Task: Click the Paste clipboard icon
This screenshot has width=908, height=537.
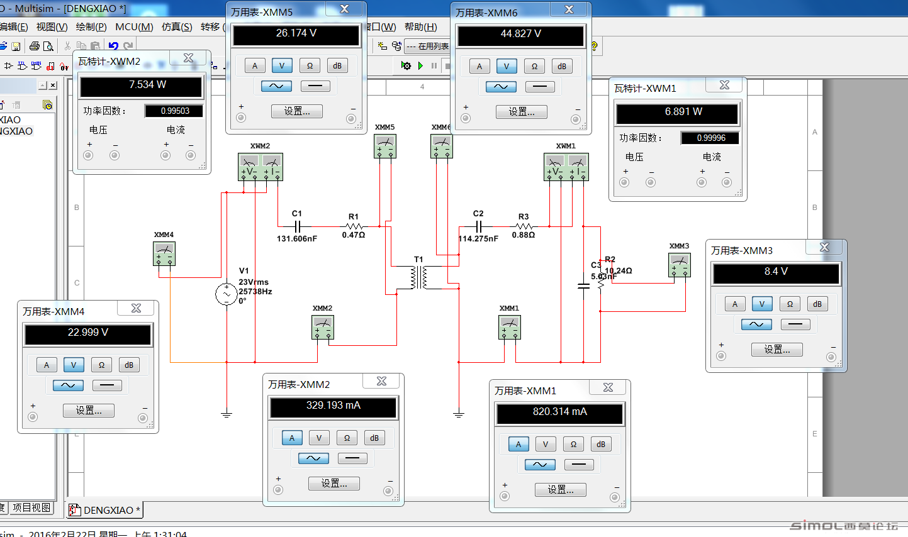Action: 95,46
